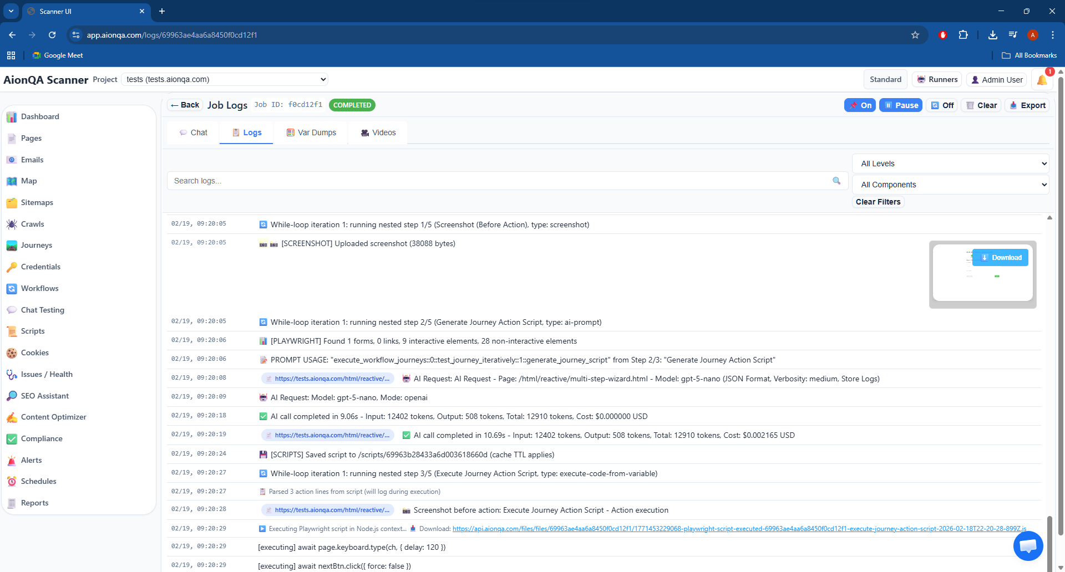Switch to the Var Dumps tab
1065x572 pixels.
point(311,132)
